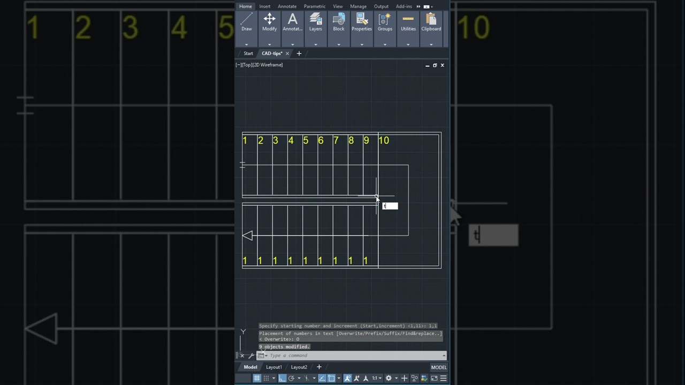Toggle Show annotation objects visibility
685x385 pixels.
pyautogui.click(x=347, y=378)
